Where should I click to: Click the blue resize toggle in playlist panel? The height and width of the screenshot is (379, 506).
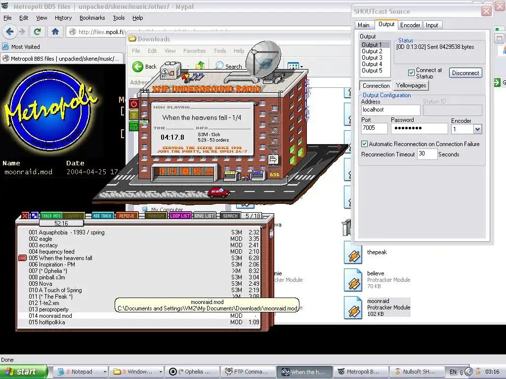pyautogui.click(x=35, y=216)
